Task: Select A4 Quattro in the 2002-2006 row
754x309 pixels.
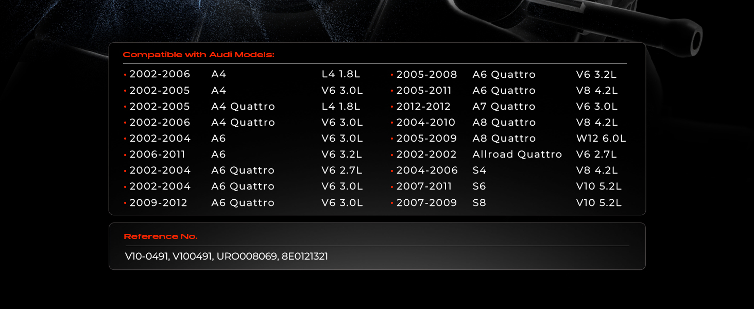Action: (243, 123)
